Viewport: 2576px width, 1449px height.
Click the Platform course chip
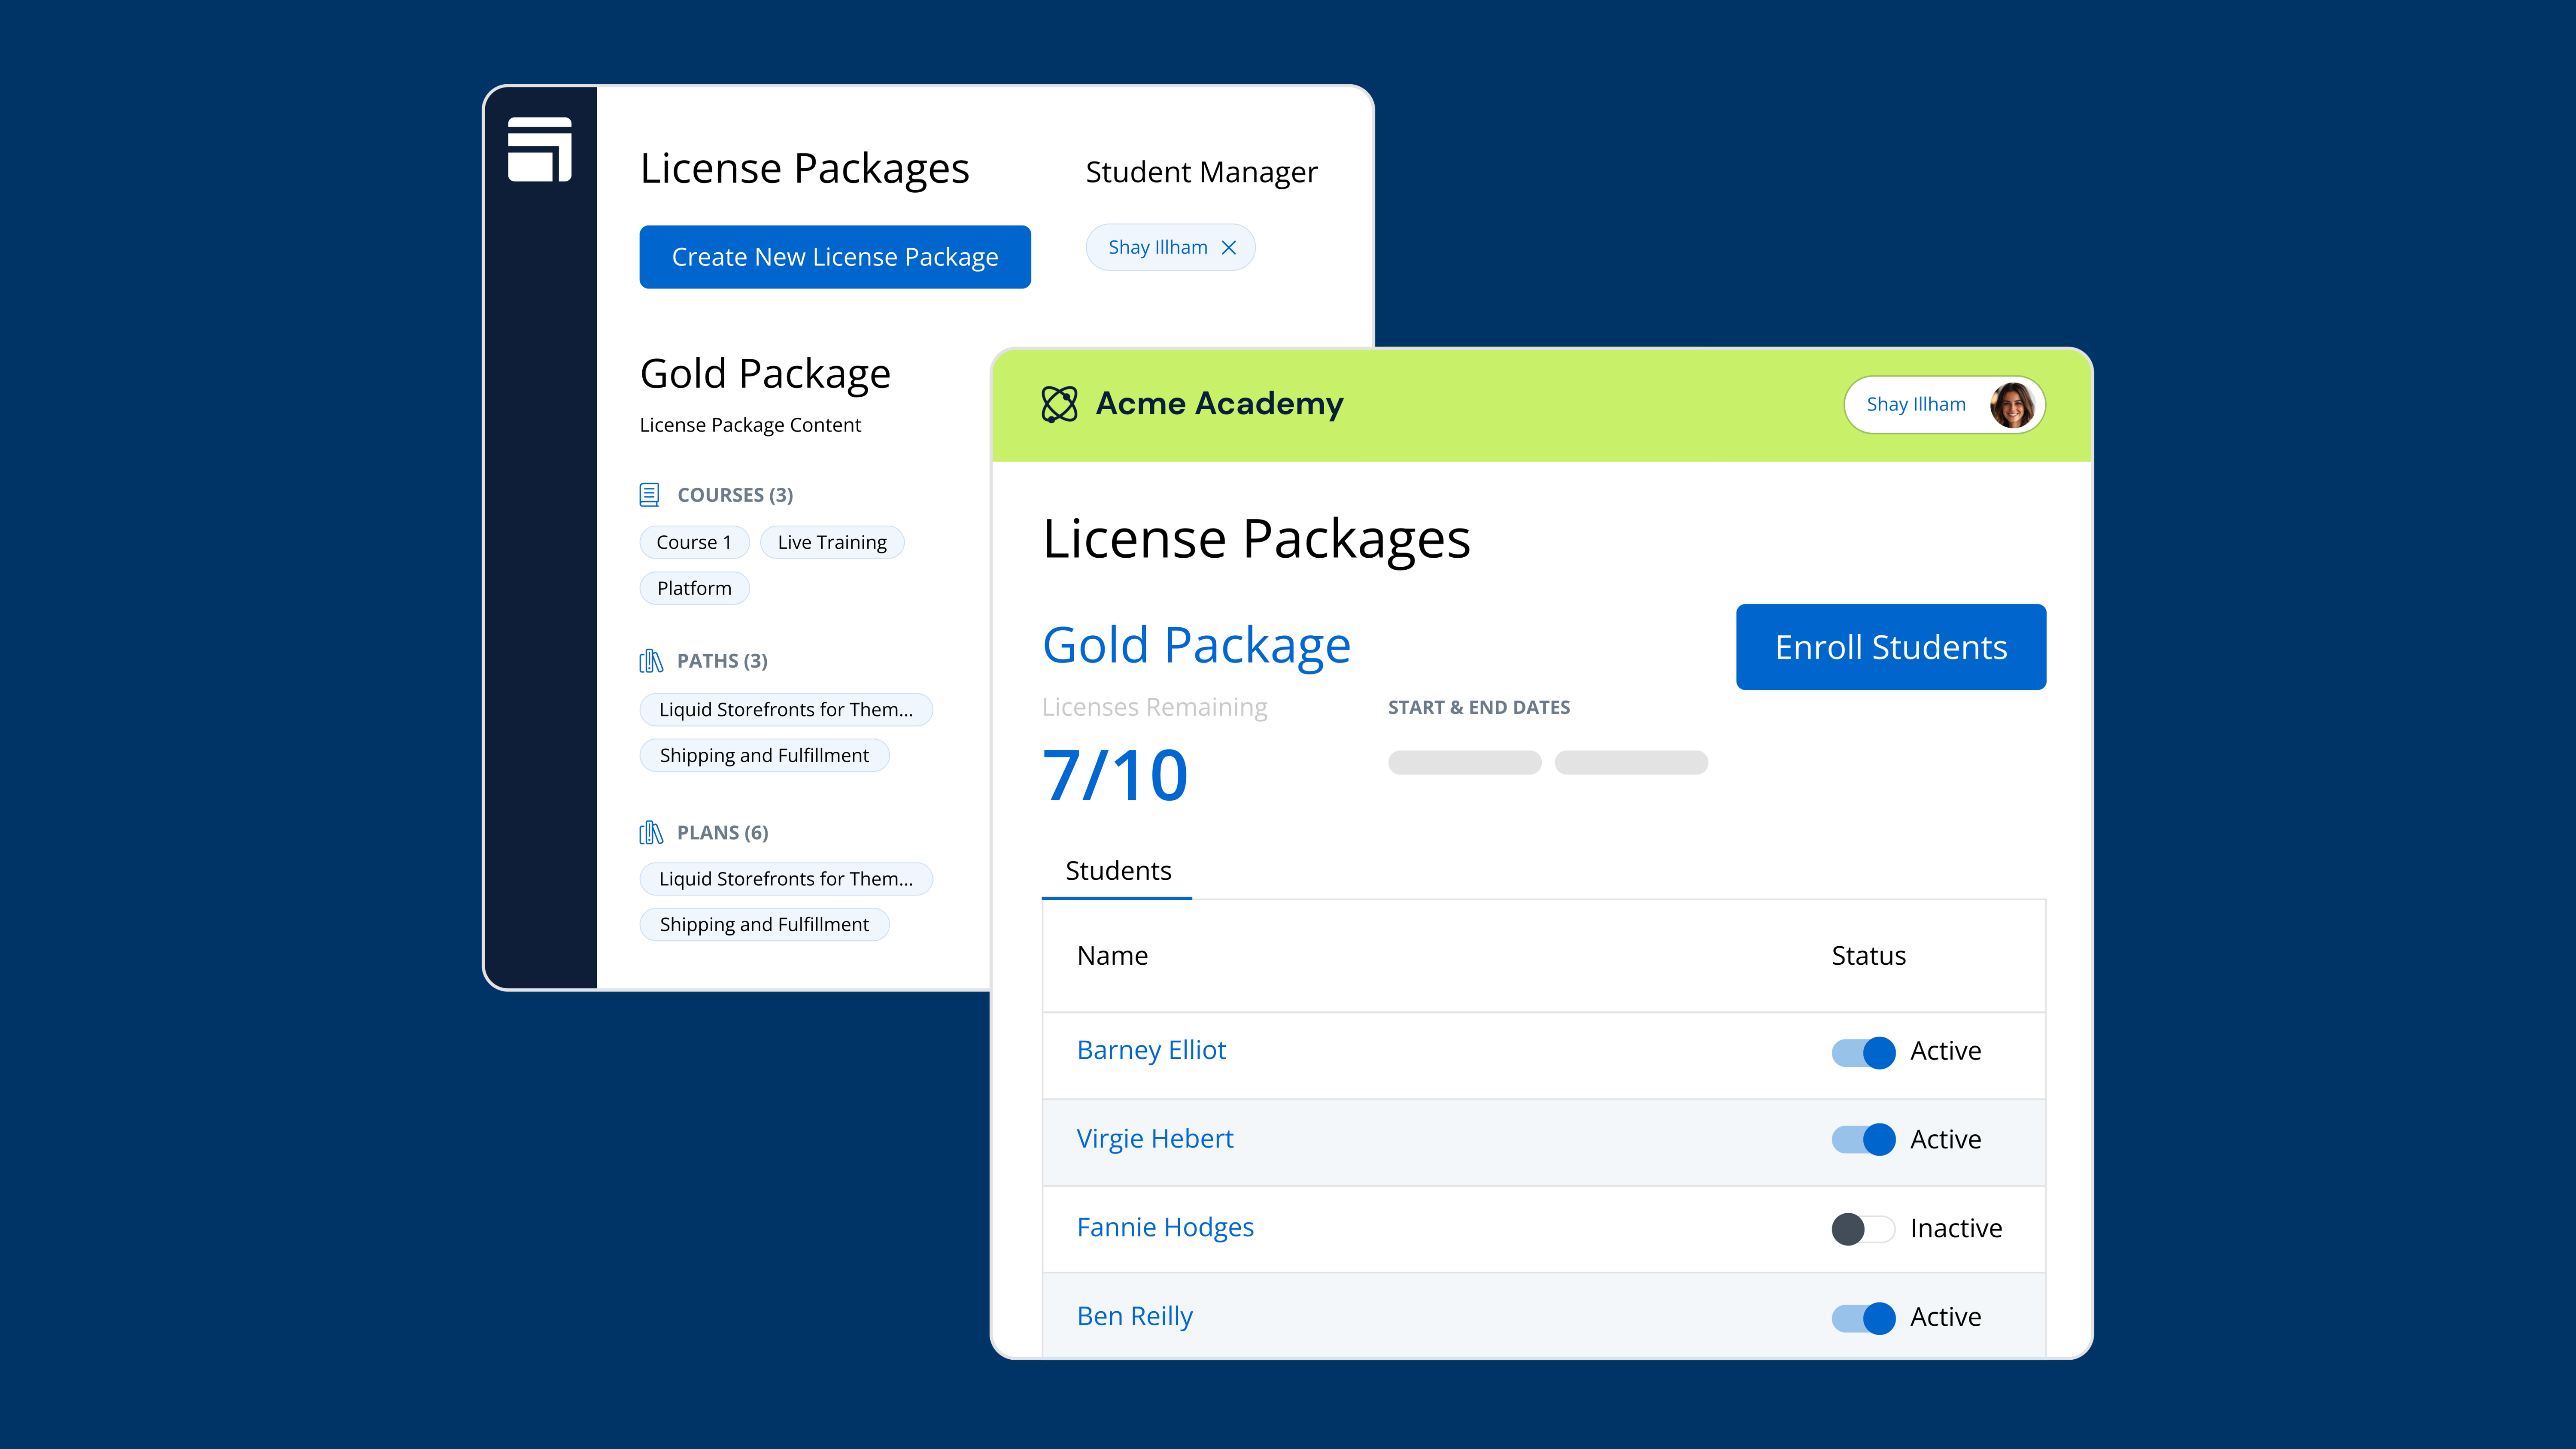[694, 588]
